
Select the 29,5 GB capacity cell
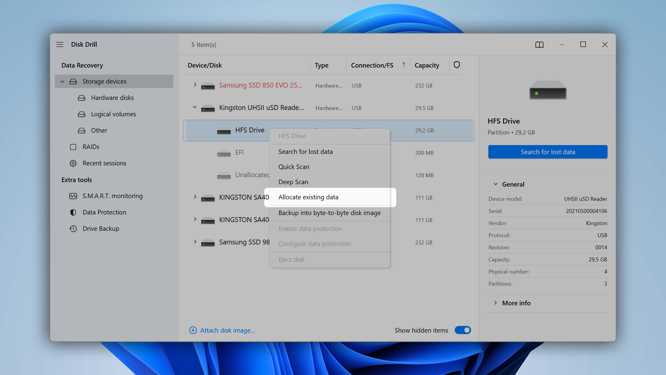pyautogui.click(x=424, y=108)
